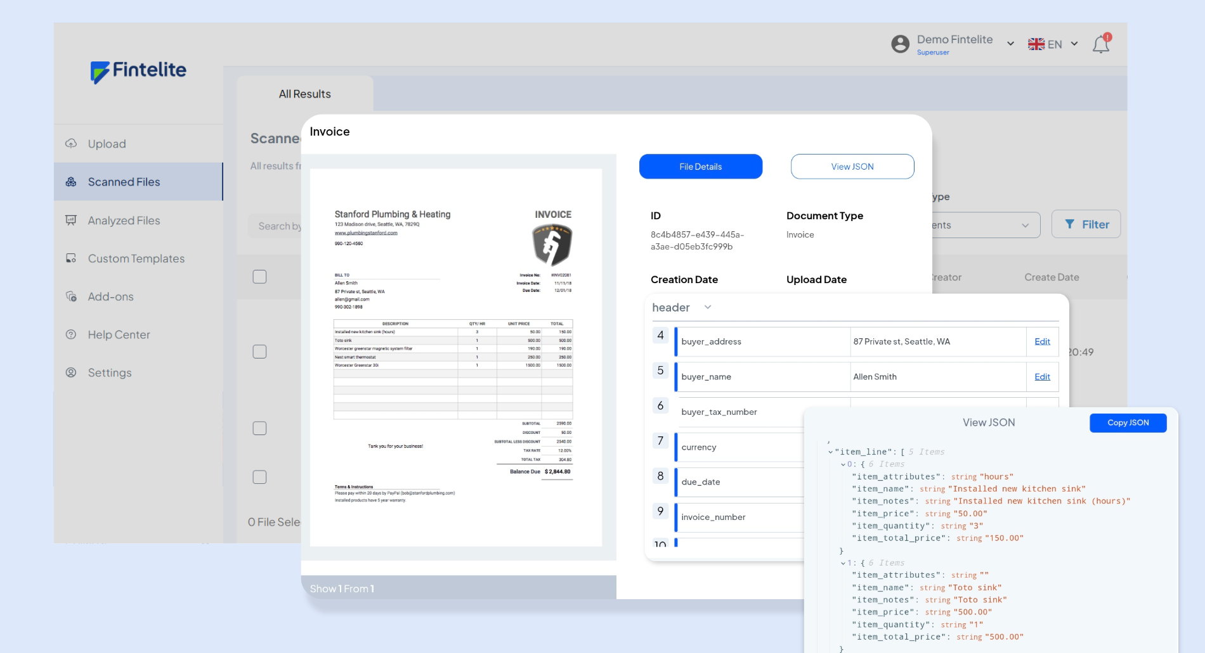Switch to the All Results tab
The image size is (1205, 653).
pyautogui.click(x=305, y=94)
